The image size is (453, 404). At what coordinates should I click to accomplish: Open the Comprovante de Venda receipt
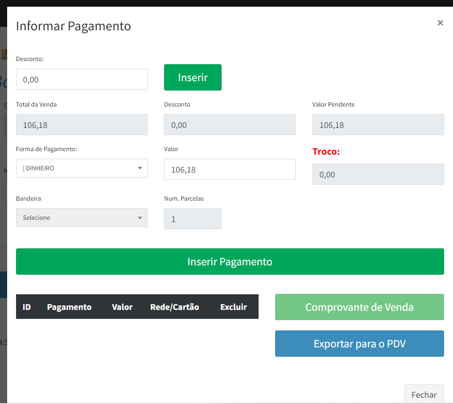(x=359, y=307)
